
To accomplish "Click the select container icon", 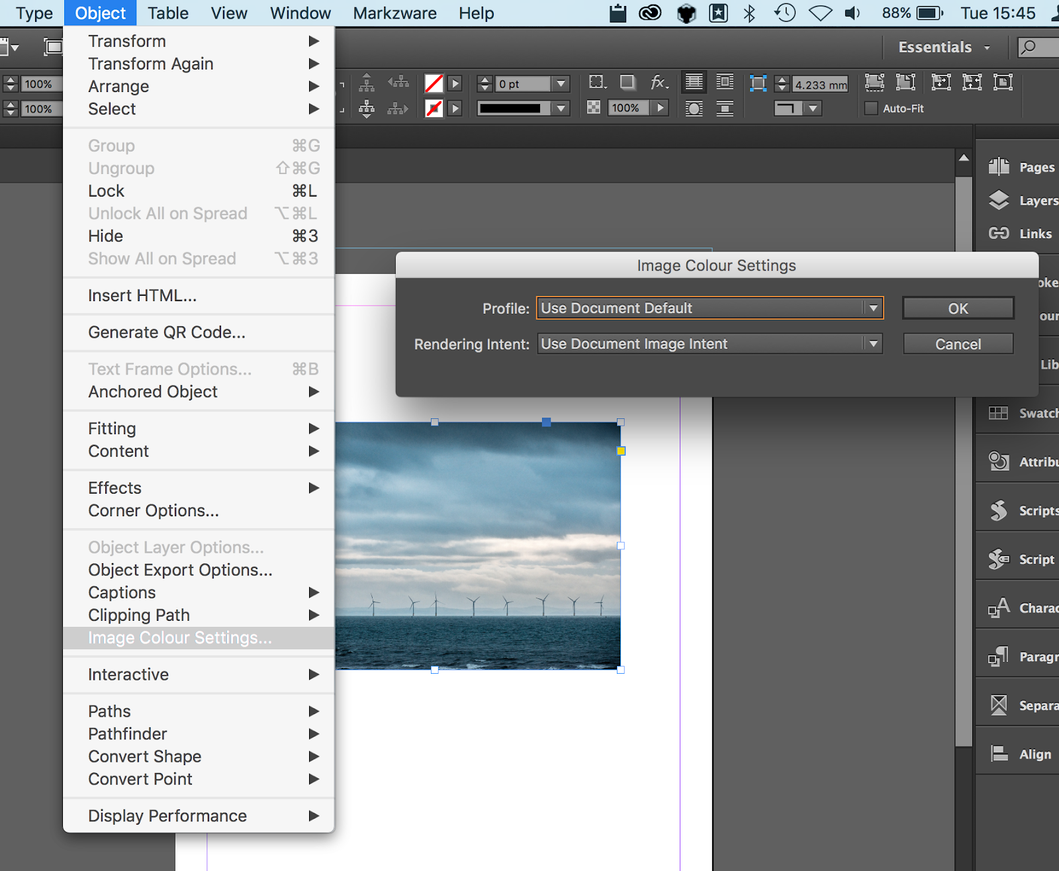I will pos(367,82).
